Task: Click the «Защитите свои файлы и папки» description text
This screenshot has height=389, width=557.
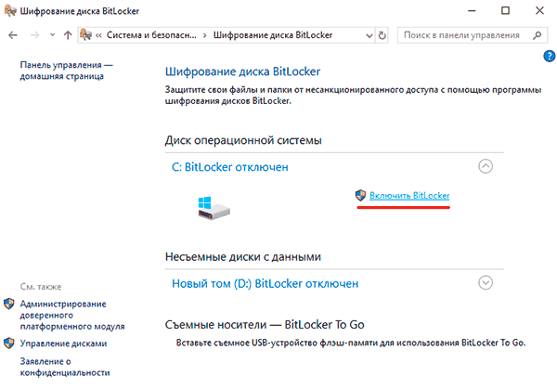Action: pyautogui.click(x=353, y=96)
